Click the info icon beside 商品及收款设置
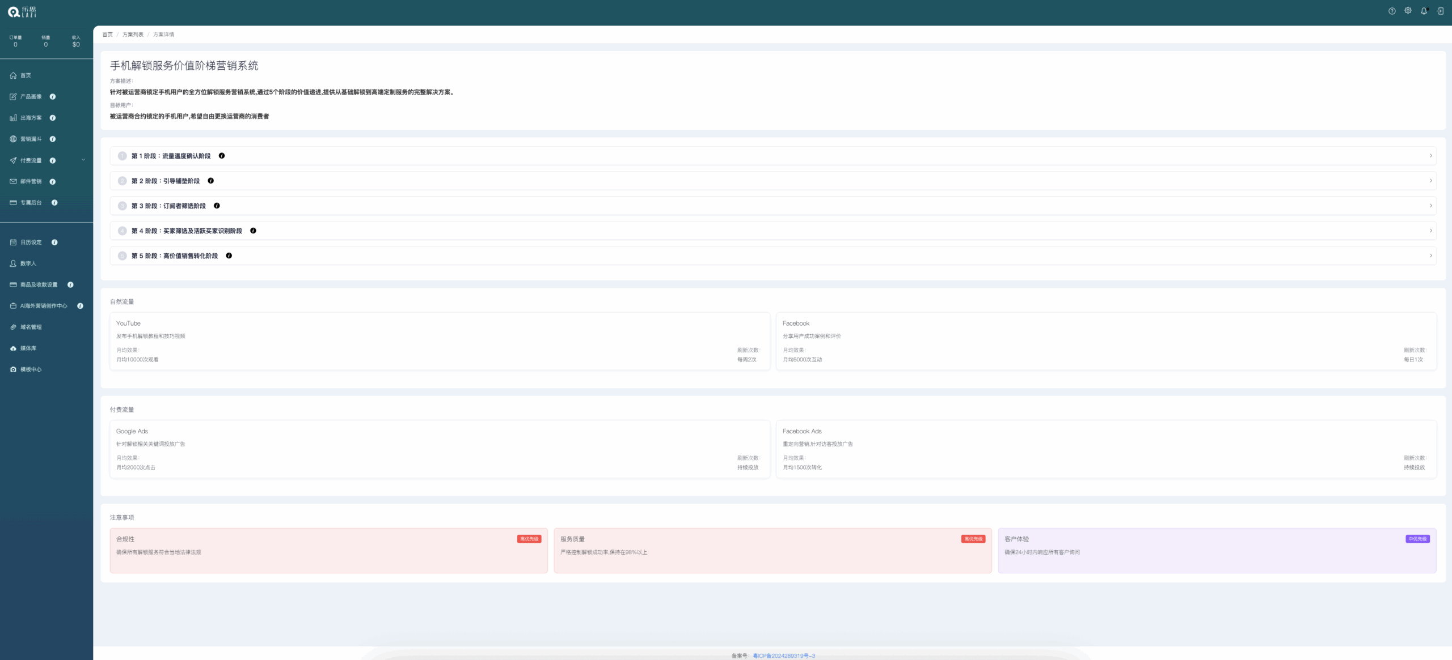Image resolution: width=1452 pixels, height=660 pixels. pos(70,285)
